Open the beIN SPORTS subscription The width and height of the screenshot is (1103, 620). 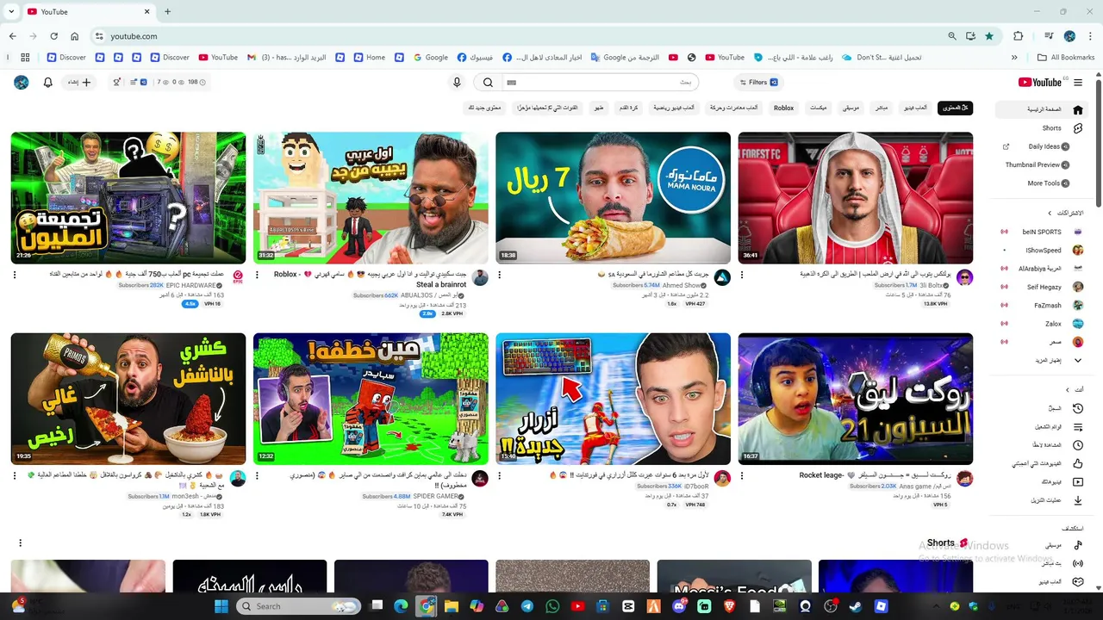click(x=1042, y=232)
